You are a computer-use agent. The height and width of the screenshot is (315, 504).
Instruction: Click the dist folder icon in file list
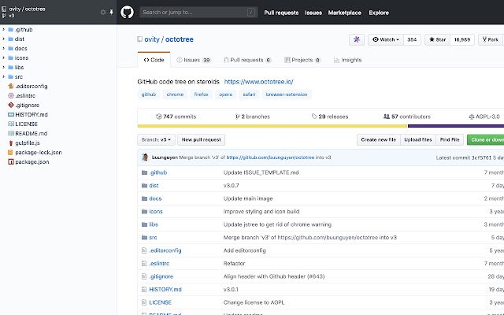(144, 186)
